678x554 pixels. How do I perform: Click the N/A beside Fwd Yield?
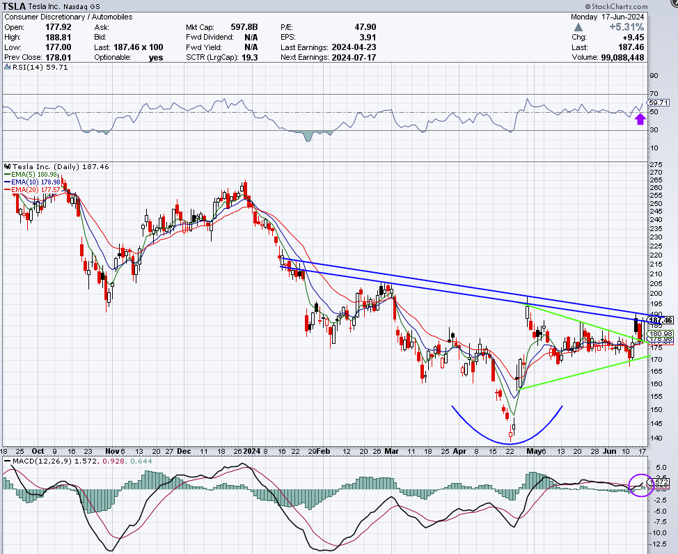[251, 47]
